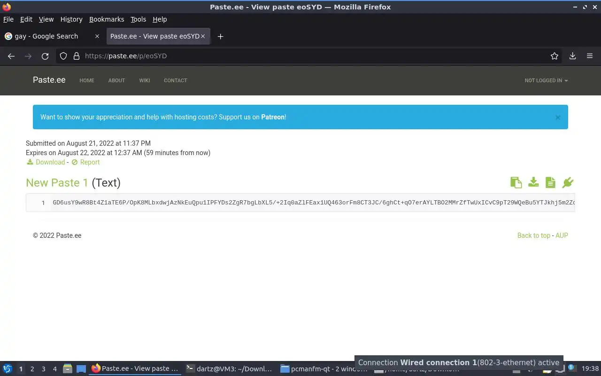
Task: Click the New Paste 1 title
Action: pyautogui.click(x=57, y=183)
